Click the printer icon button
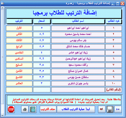Image resolution: width=126 pixels, height=118 pixels. pyautogui.click(x=25, y=110)
